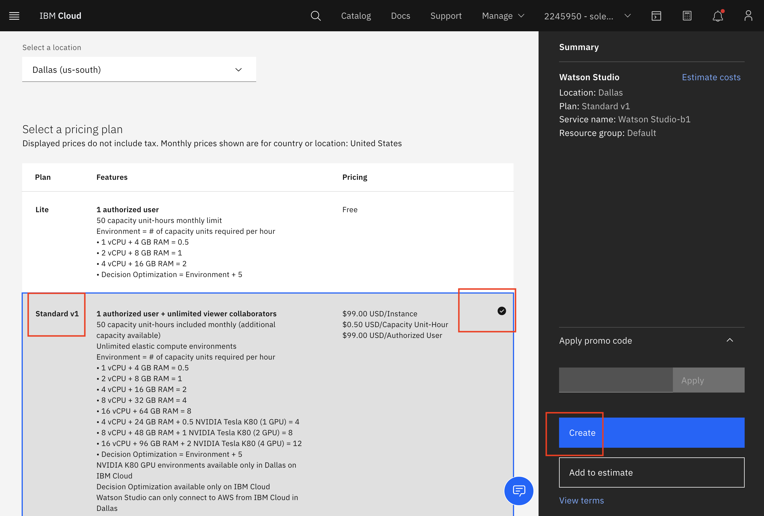The width and height of the screenshot is (764, 516).
Task: Open the search interface icon
Action: click(316, 16)
